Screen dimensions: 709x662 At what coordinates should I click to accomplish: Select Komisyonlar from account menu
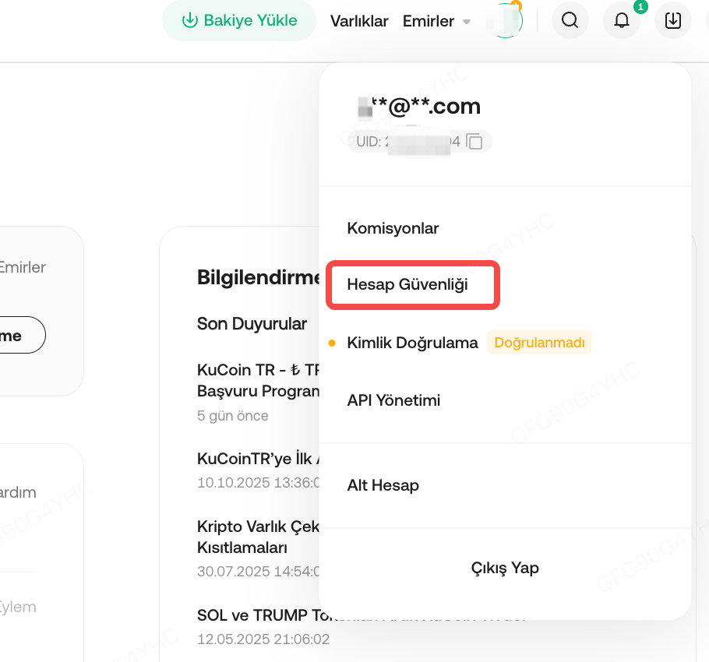pos(393,228)
